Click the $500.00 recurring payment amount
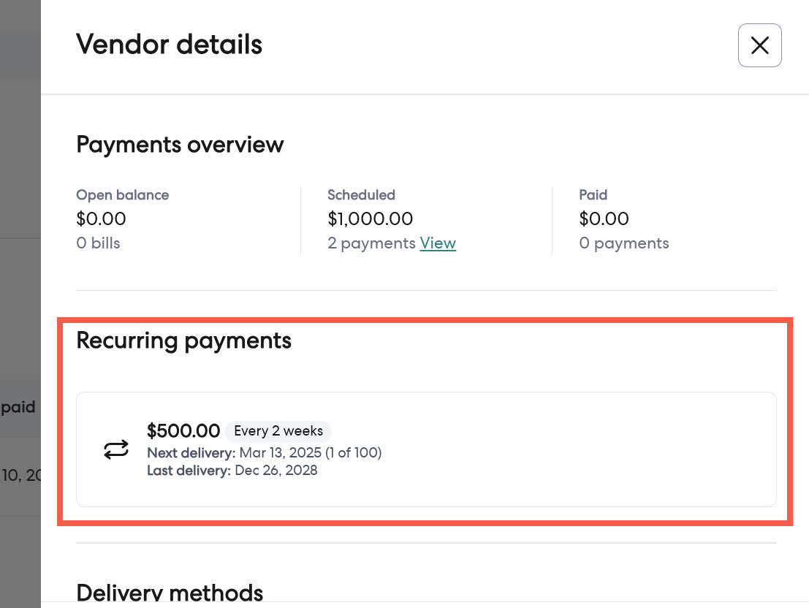This screenshot has height=608, width=809. 183,431
